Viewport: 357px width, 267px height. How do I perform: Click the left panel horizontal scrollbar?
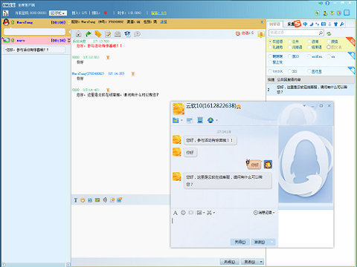click(36, 265)
